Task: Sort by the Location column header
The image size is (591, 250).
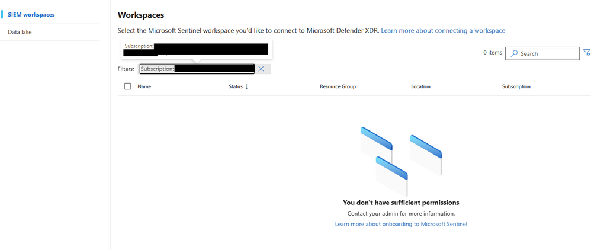Action: 420,86
